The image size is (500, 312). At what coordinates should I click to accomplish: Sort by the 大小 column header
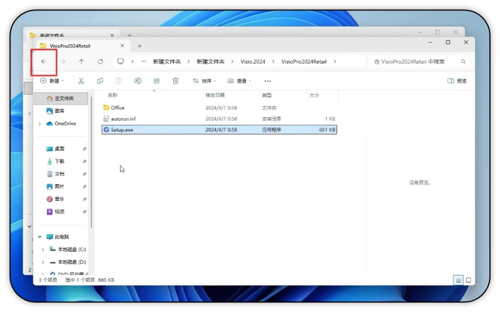[314, 95]
